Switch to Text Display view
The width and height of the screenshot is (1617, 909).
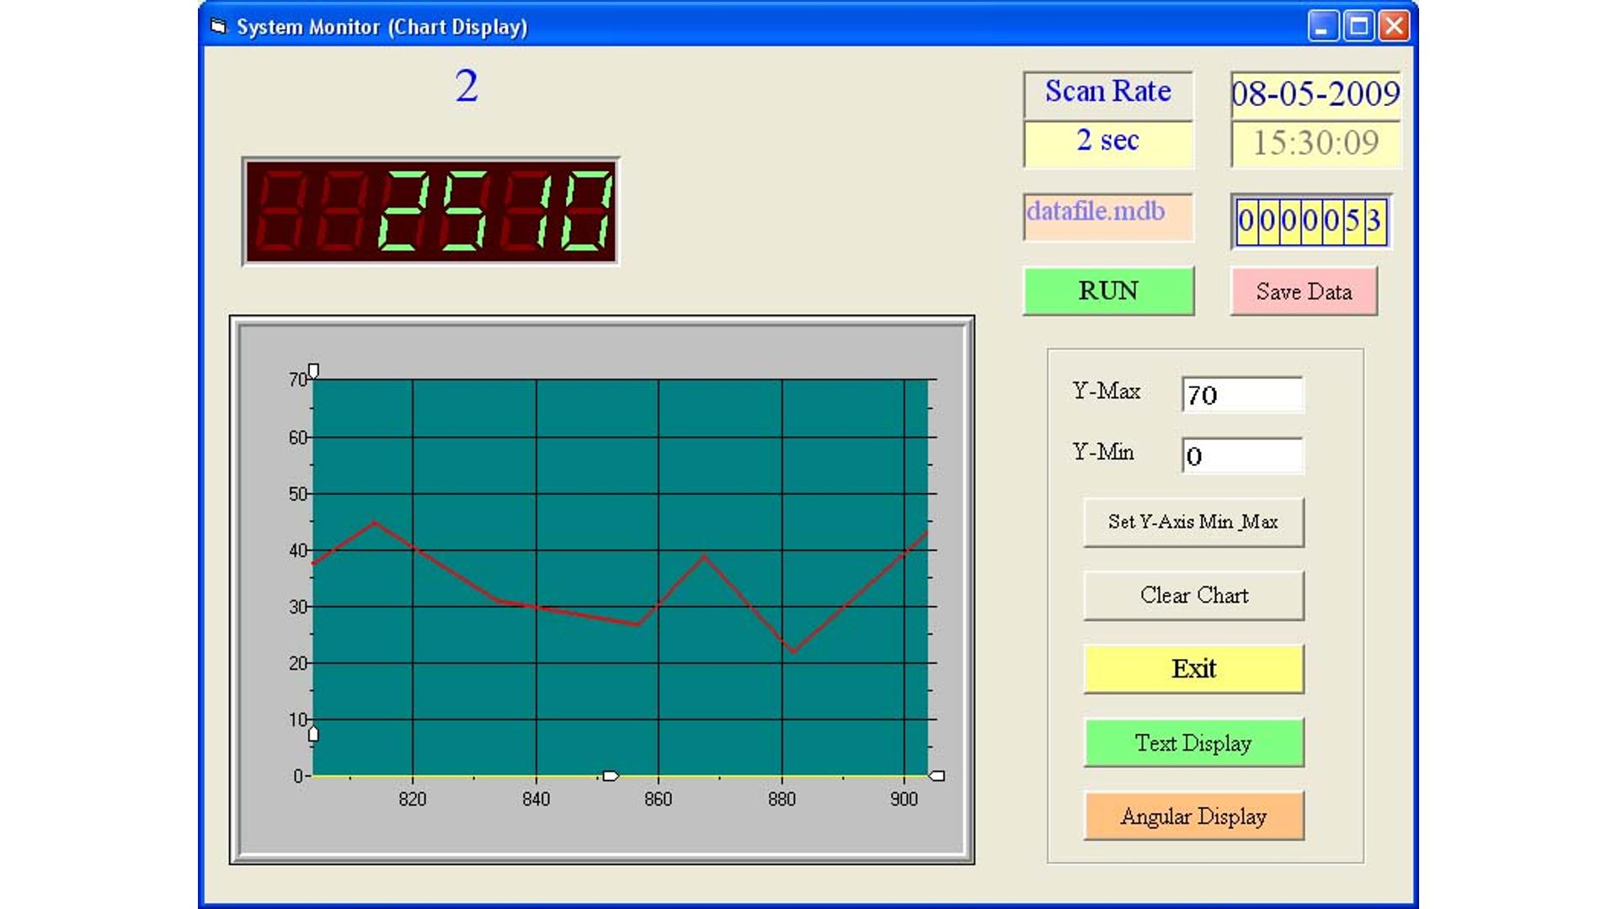coord(1193,742)
